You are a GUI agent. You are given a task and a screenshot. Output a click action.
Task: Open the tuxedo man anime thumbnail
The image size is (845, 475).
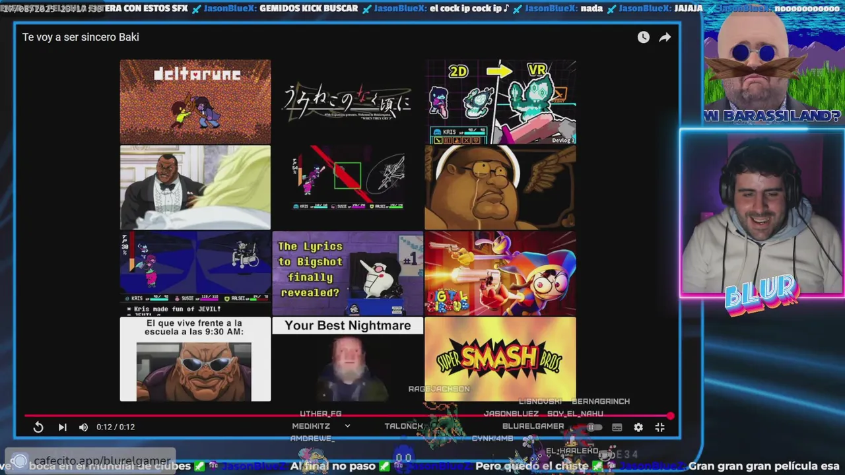coord(195,187)
